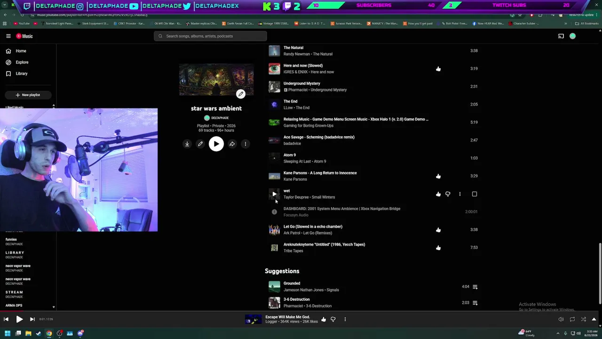Create a New playlist
This screenshot has height=339, width=602.
pyautogui.click(x=28, y=95)
